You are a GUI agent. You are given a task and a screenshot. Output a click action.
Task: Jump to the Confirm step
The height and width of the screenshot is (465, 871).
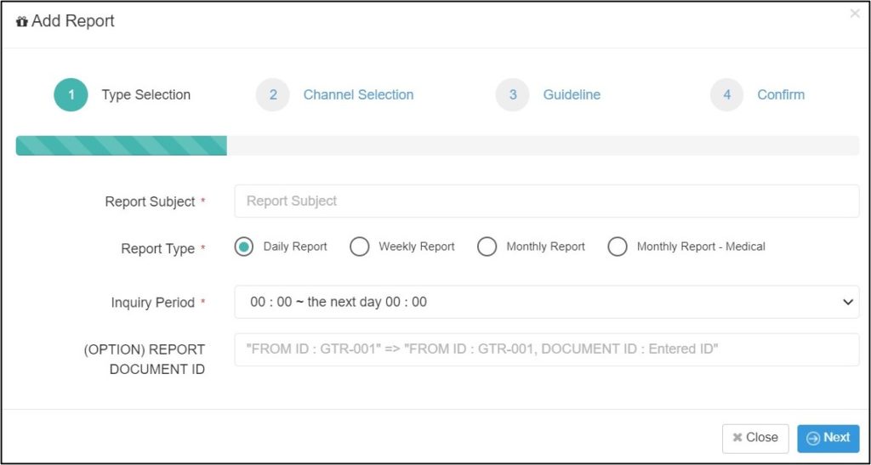coord(781,95)
